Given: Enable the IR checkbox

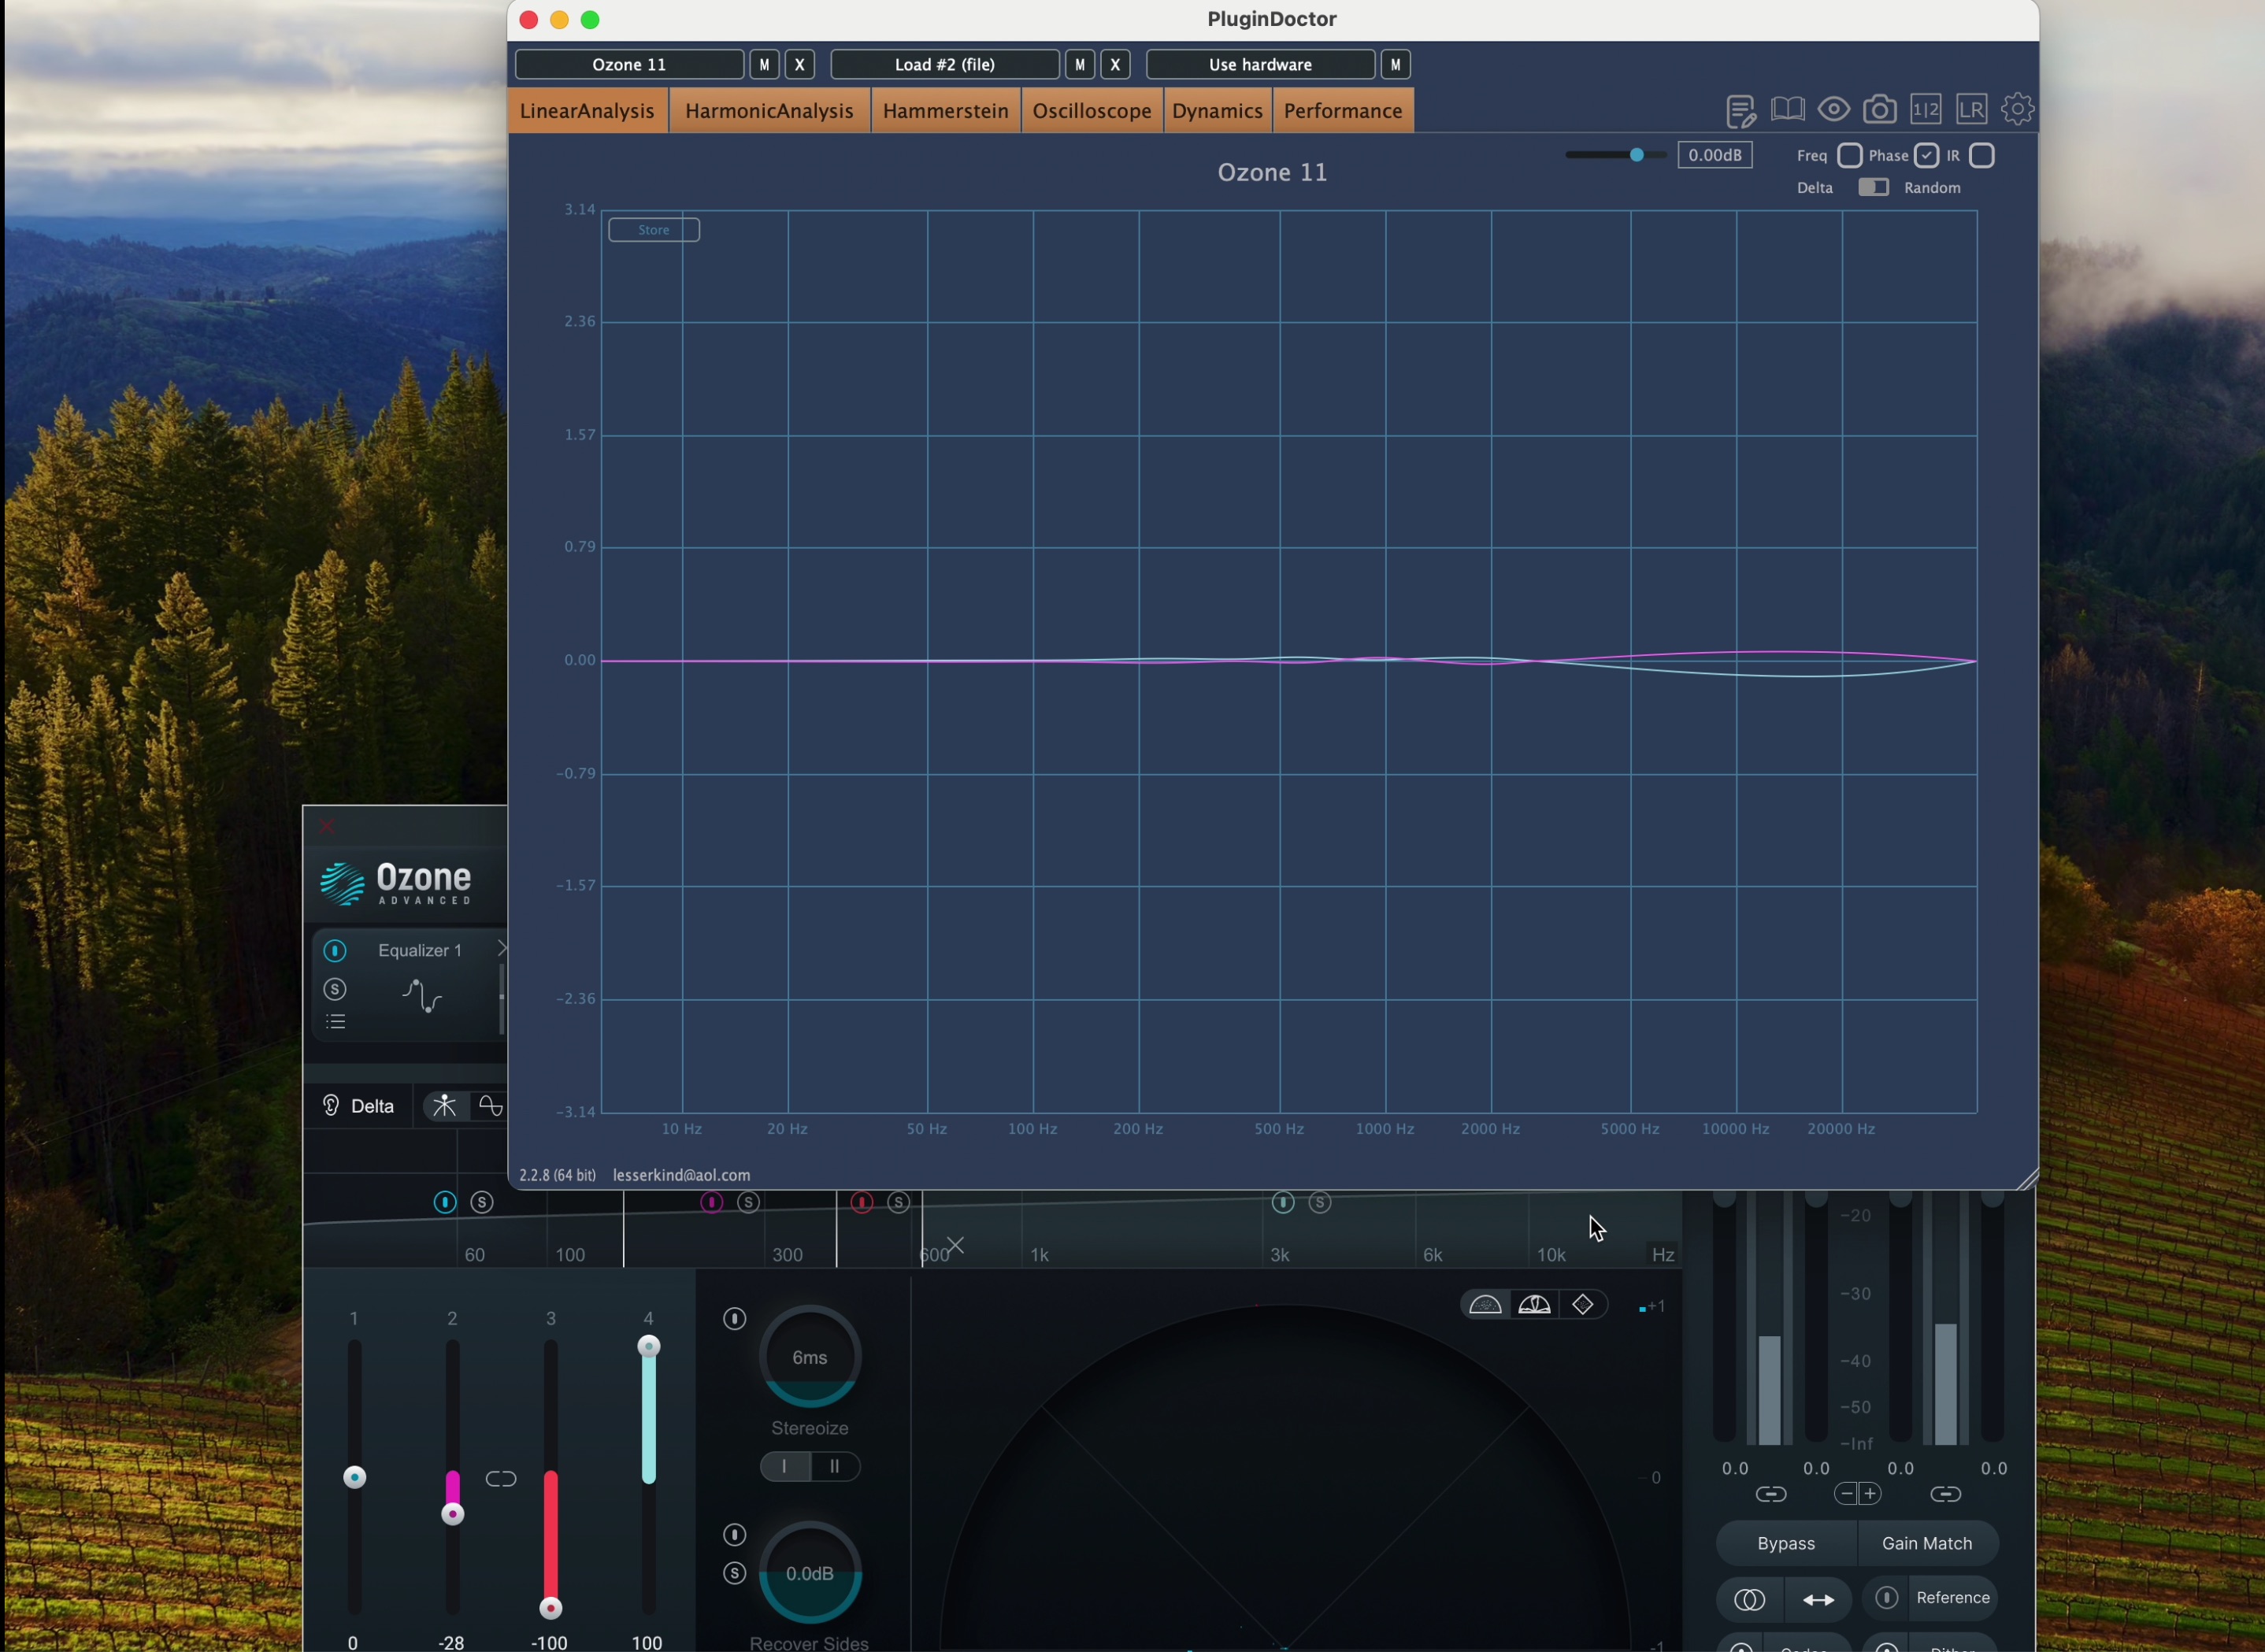Looking at the screenshot, I should [1982, 156].
